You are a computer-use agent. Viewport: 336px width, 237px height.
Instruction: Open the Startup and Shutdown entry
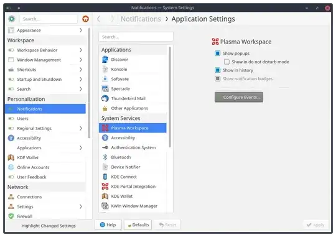point(45,79)
